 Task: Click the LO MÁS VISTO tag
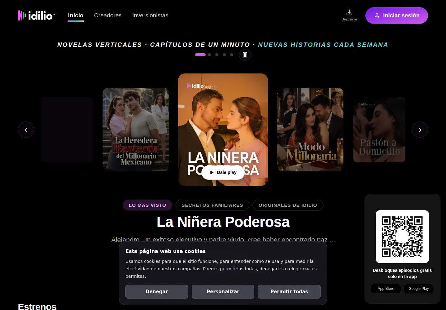[147, 205]
